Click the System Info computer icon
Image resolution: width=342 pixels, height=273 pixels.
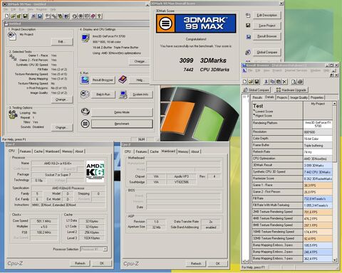[x=123, y=95]
